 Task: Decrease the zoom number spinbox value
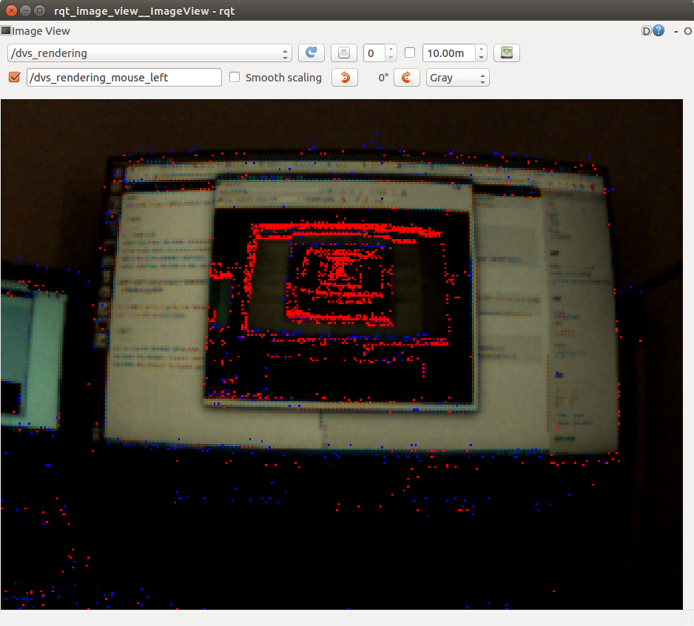tap(391, 58)
